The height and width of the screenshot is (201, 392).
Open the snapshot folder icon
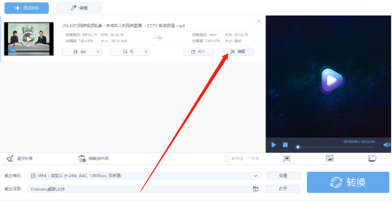point(372,159)
